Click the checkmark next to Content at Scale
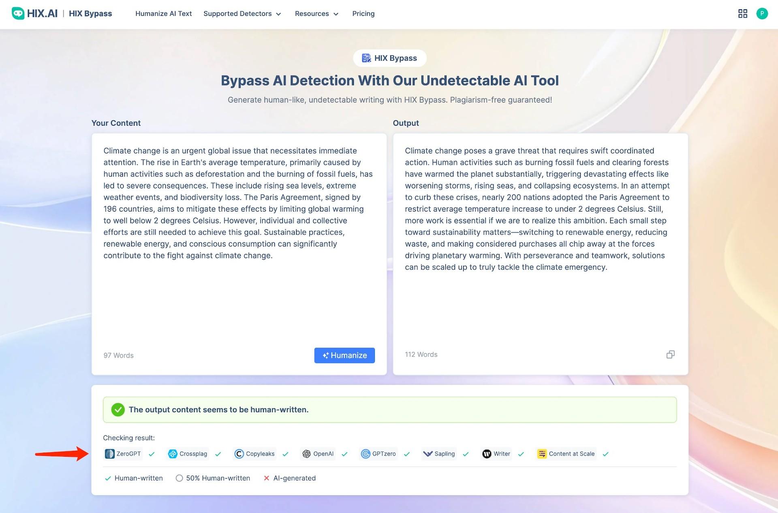The height and width of the screenshot is (513, 778). pos(605,454)
